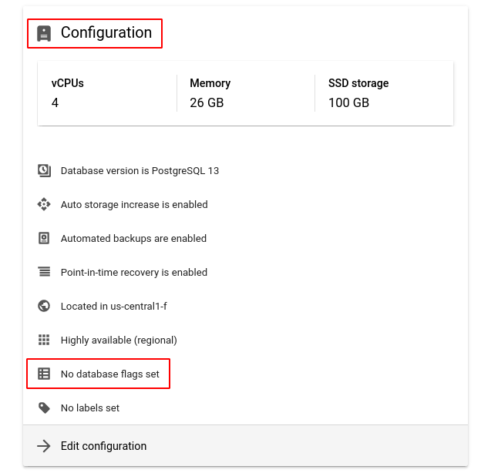Click 'Automated backups are enabled' text
The image size is (481, 473).
(133, 238)
